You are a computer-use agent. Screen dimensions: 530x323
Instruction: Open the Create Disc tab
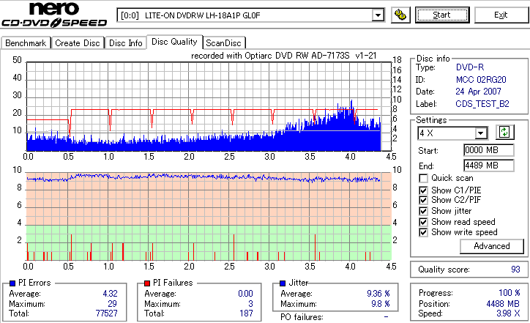click(x=78, y=43)
